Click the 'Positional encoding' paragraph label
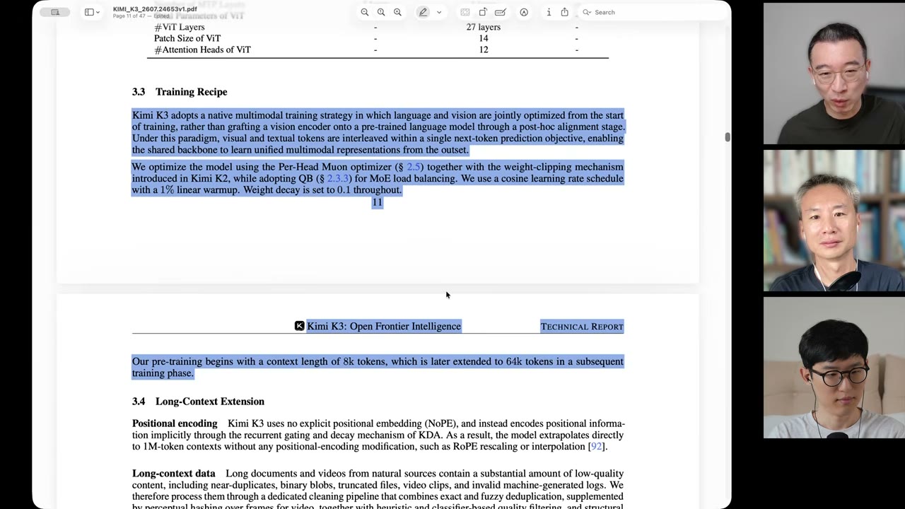The width and height of the screenshot is (905, 509). point(175,423)
